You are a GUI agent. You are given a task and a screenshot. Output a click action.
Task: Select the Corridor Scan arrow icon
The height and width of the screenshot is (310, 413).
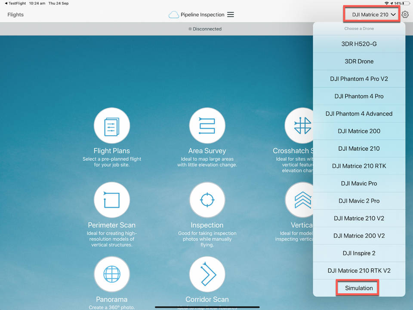pyautogui.click(x=207, y=274)
